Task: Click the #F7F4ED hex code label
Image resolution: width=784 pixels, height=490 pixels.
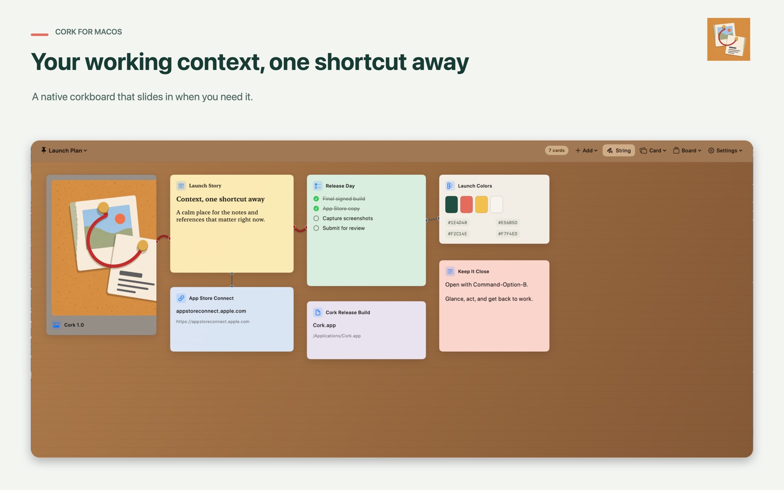Action: pos(508,234)
